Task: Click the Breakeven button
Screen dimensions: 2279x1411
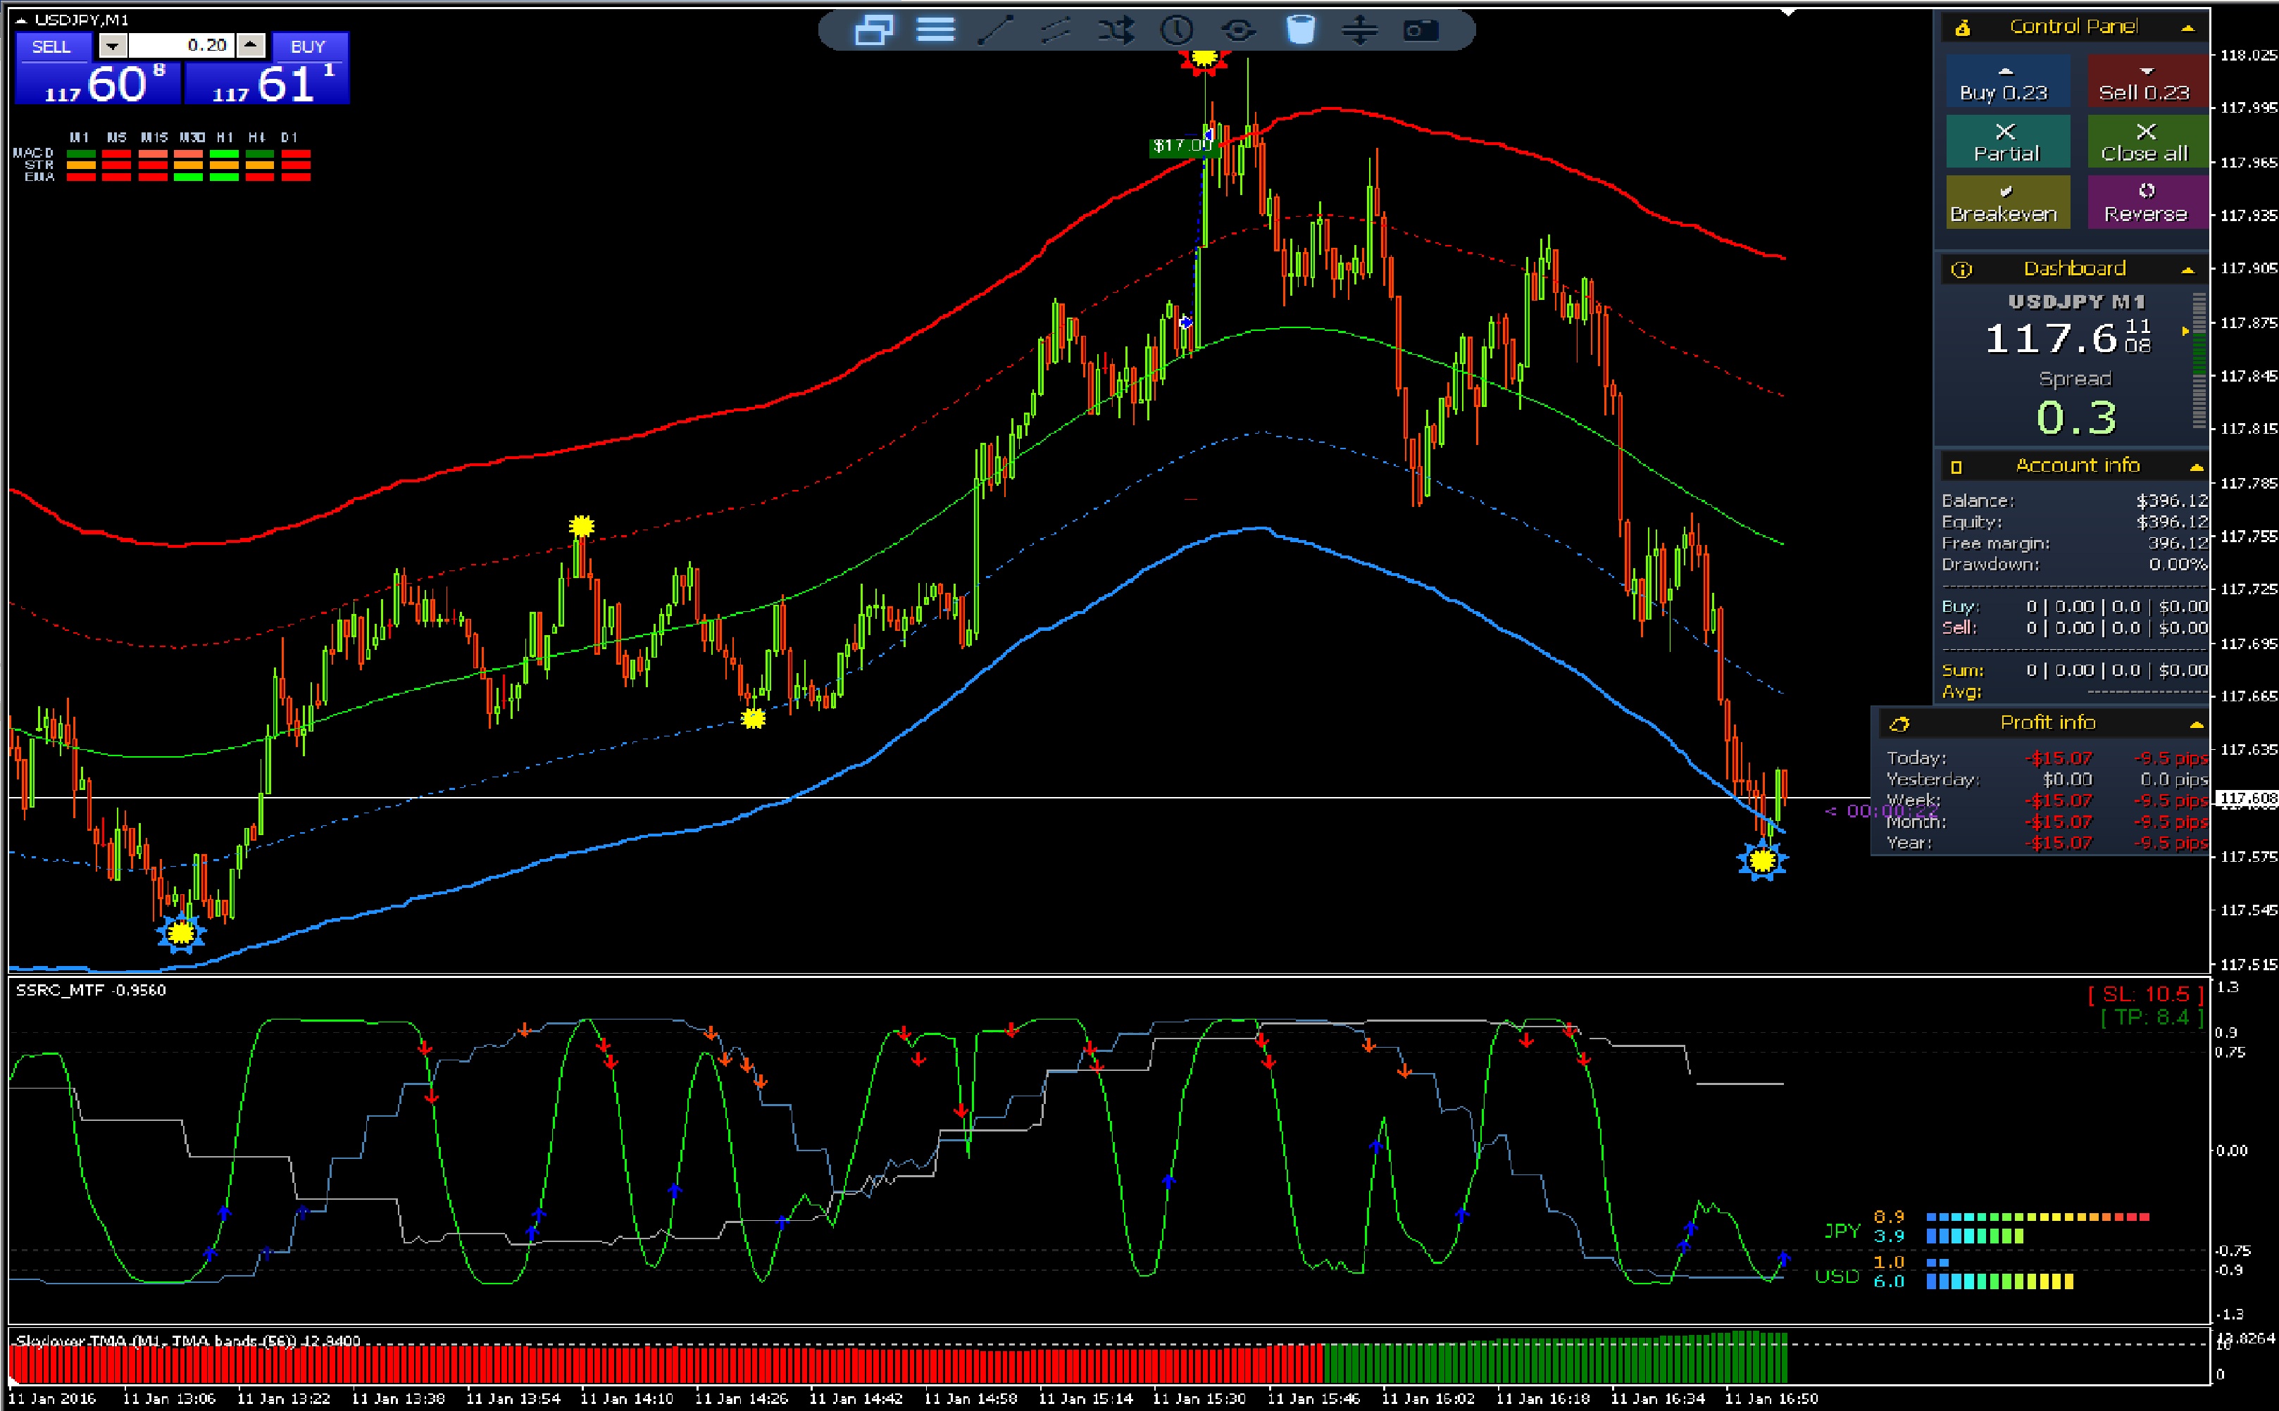Action: [x=2007, y=203]
